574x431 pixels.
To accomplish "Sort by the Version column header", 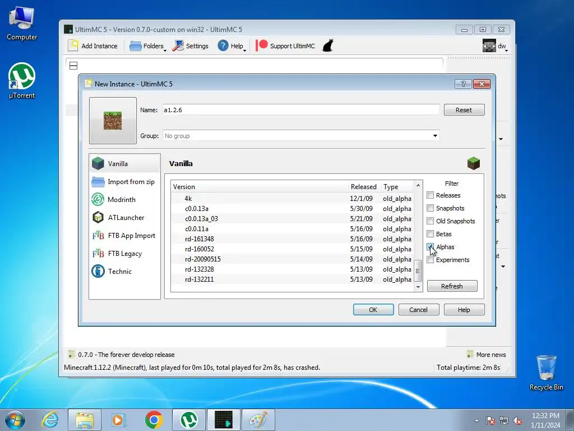I will (260, 186).
